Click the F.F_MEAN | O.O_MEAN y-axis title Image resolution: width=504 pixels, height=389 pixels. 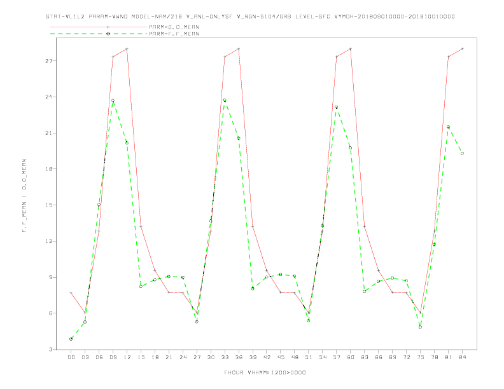(24, 196)
